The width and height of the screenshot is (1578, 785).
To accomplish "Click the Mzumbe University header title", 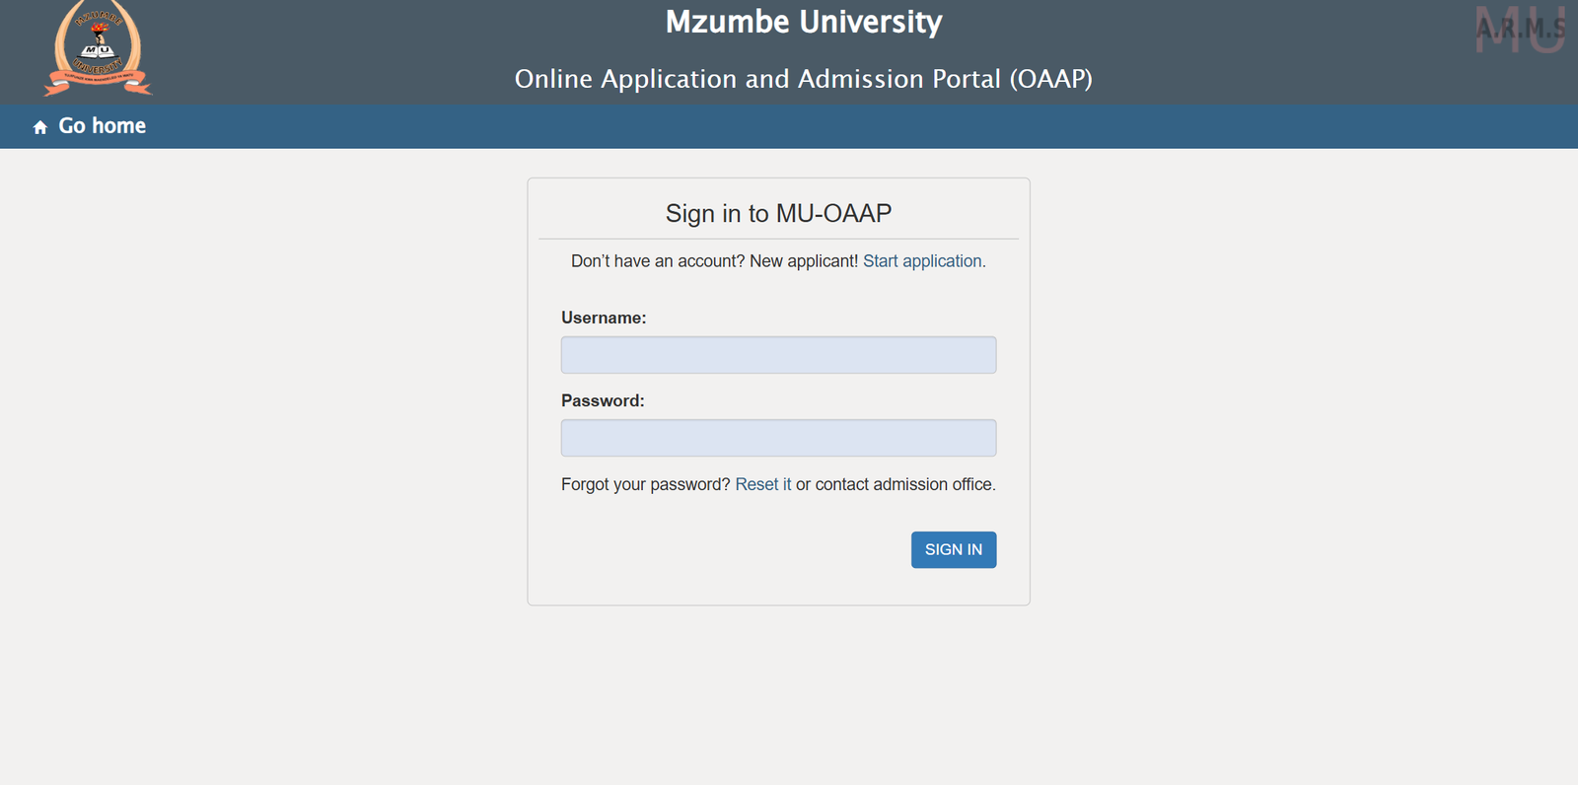I will click(x=804, y=22).
